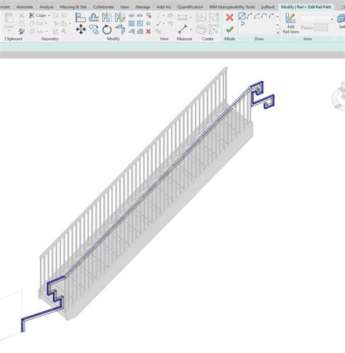Click the Cut geometry button

[x=36, y=23]
